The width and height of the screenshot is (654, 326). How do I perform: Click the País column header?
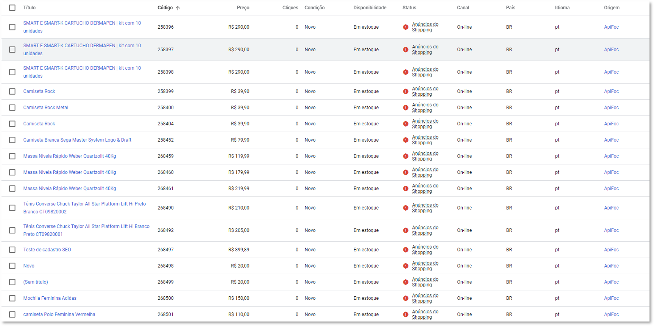pos(511,8)
